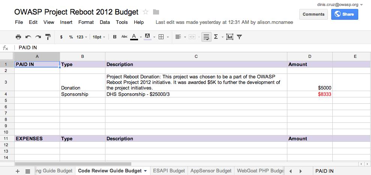Screen dimensions: 371x175
Task: Open the Edit menu
Action: point(33,22)
